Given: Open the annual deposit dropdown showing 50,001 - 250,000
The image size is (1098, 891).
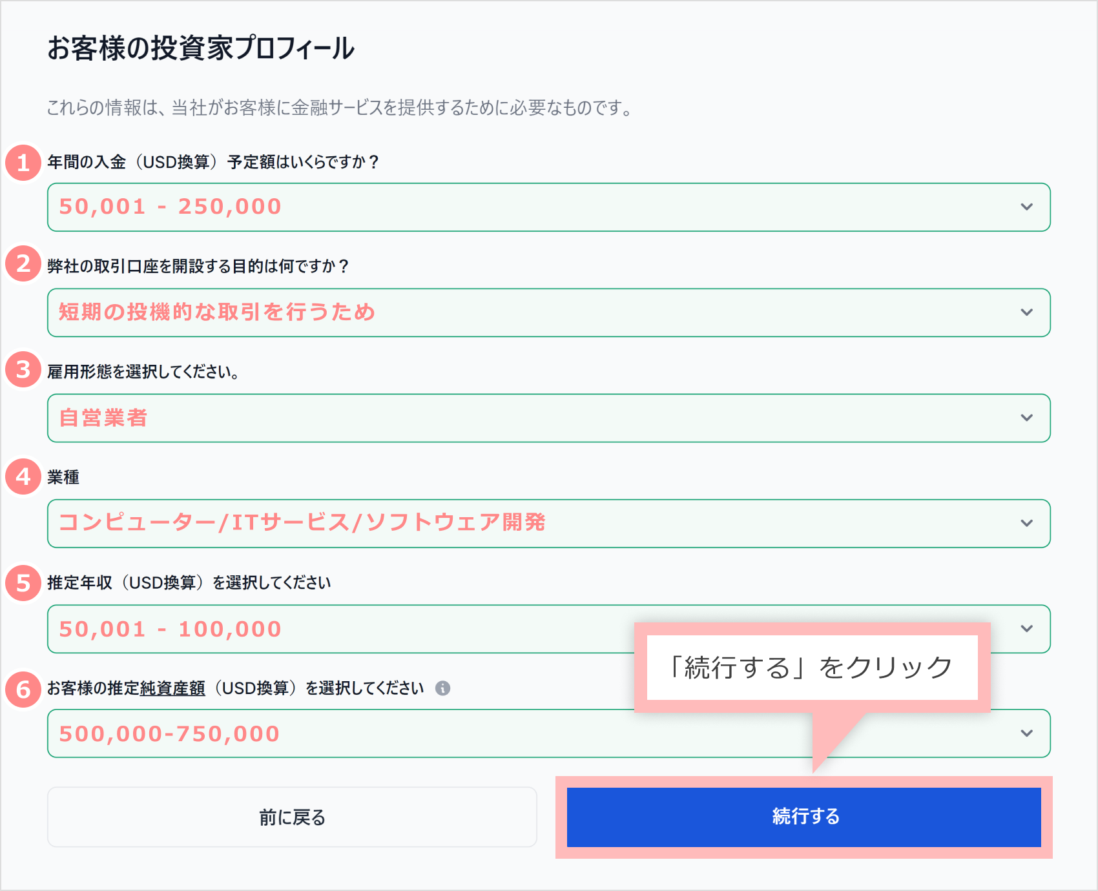Looking at the screenshot, I should click(548, 207).
